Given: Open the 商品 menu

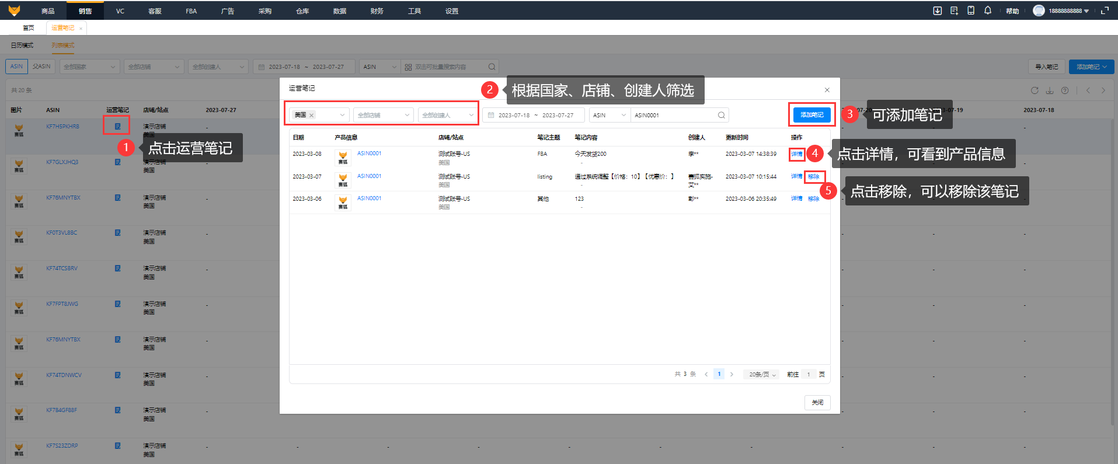Looking at the screenshot, I should point(48,11).
